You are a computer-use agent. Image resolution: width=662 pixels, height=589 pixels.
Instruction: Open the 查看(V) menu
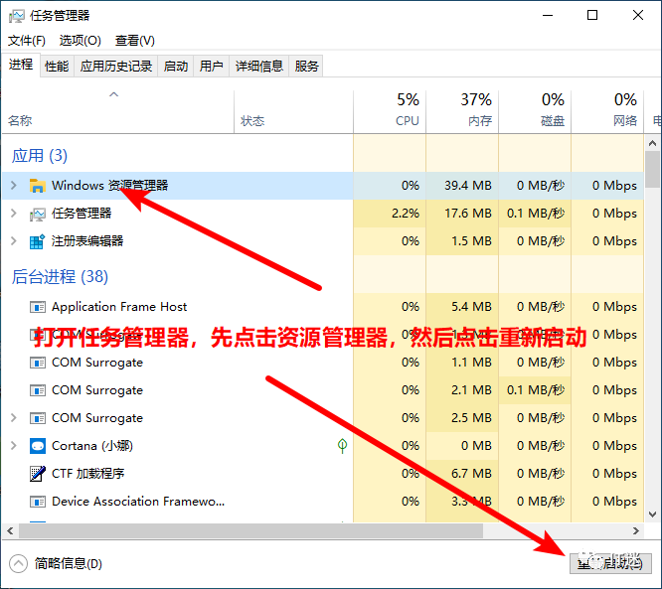tap(134, 41)
